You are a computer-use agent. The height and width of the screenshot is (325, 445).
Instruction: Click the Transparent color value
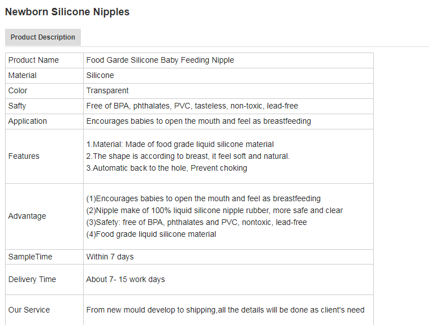point(107,91)
